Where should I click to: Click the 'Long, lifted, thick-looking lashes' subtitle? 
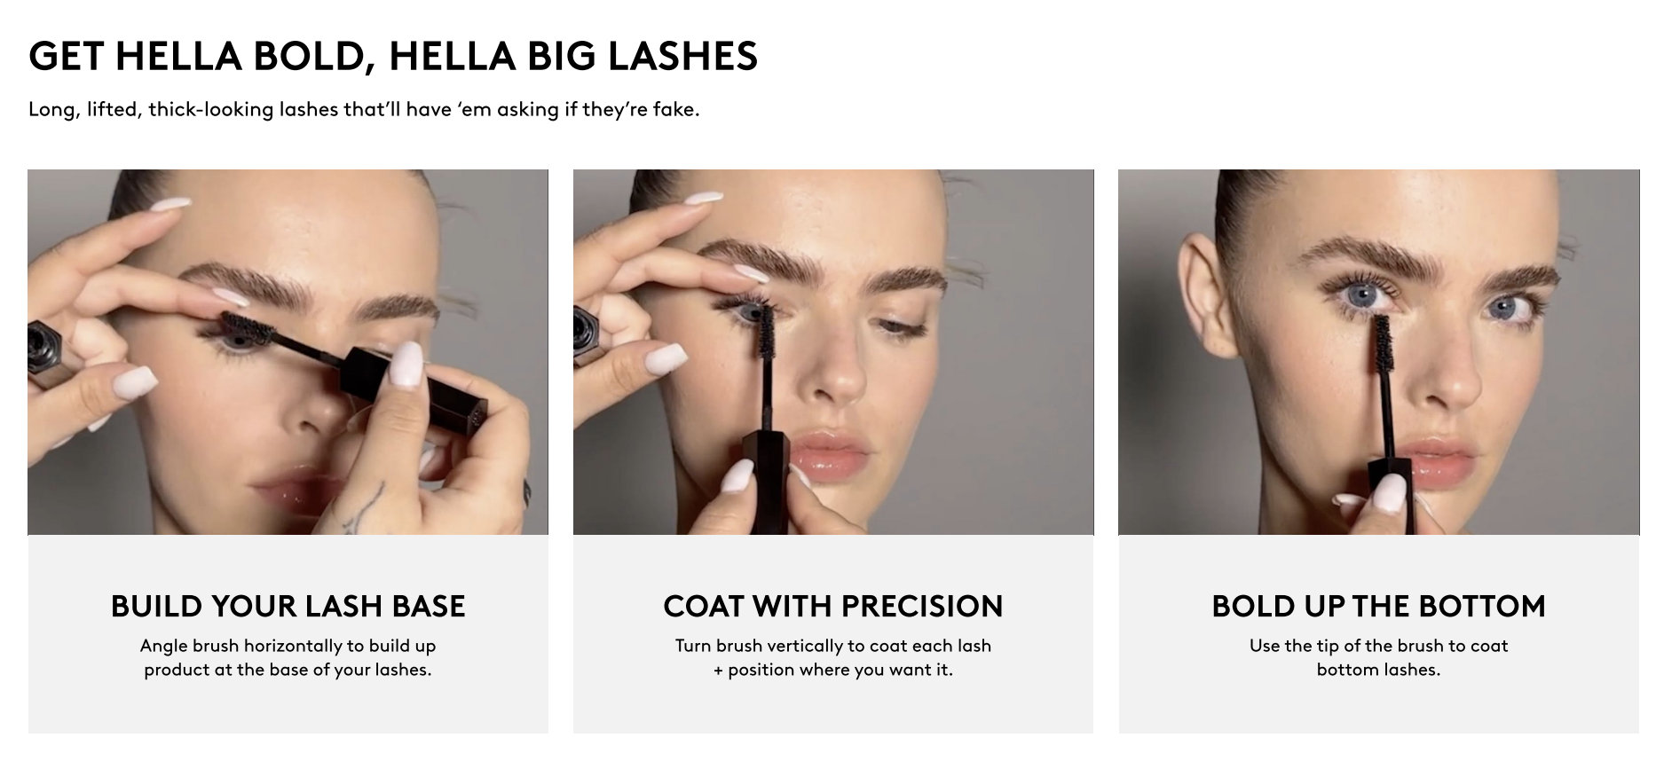point(364,109)
